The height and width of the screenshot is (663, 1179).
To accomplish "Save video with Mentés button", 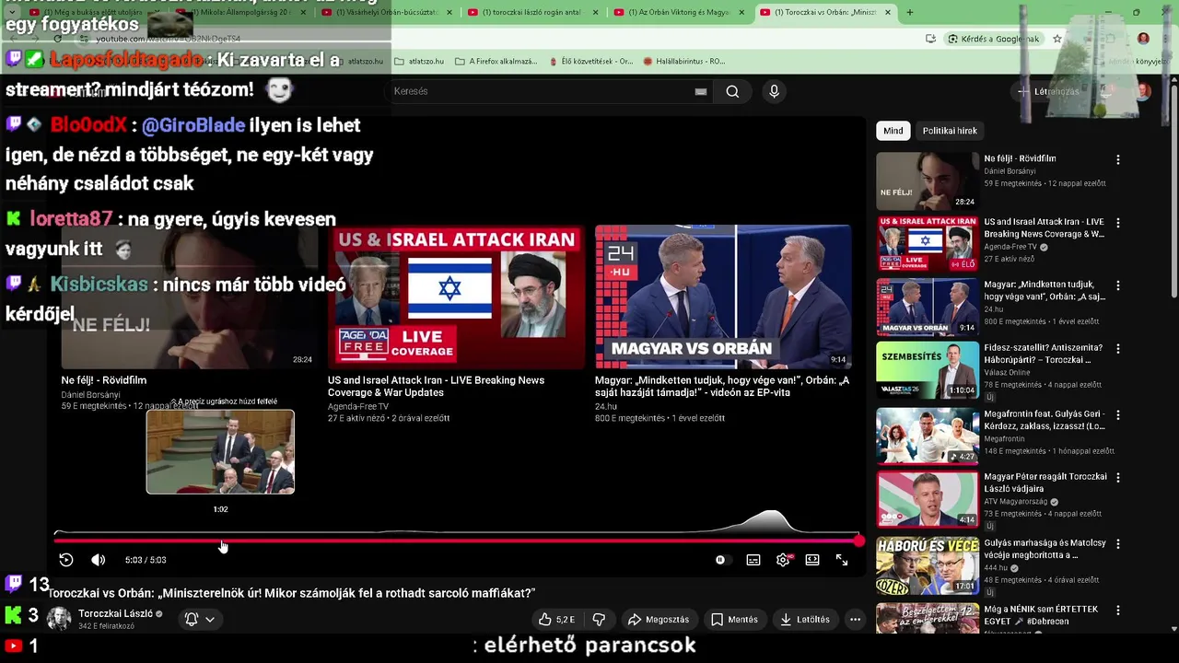I will click(x=734, y=620).
